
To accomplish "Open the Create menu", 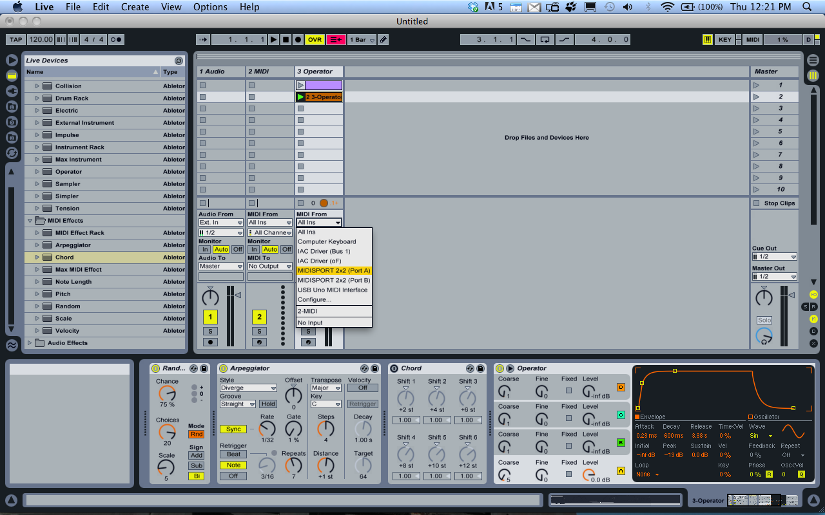I will tap(135, 7).
